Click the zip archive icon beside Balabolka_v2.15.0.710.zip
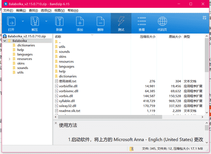The width and height of the screenshot is (211, 154). tap(5, 36)
